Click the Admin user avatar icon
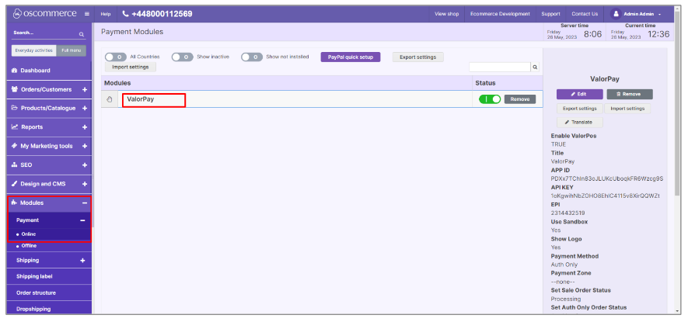The height and width of the screenshot is (322, 688). [615, 14]
